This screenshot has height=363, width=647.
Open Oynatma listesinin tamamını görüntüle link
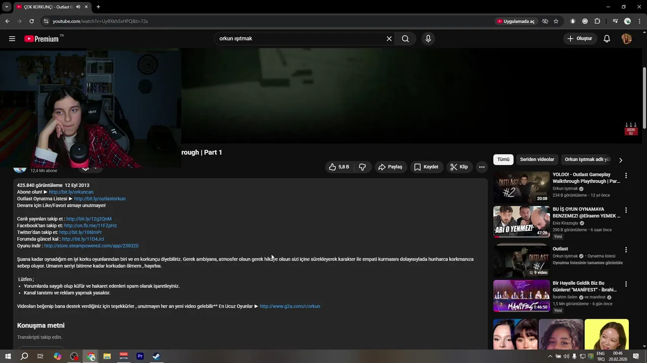coord(587,263)
